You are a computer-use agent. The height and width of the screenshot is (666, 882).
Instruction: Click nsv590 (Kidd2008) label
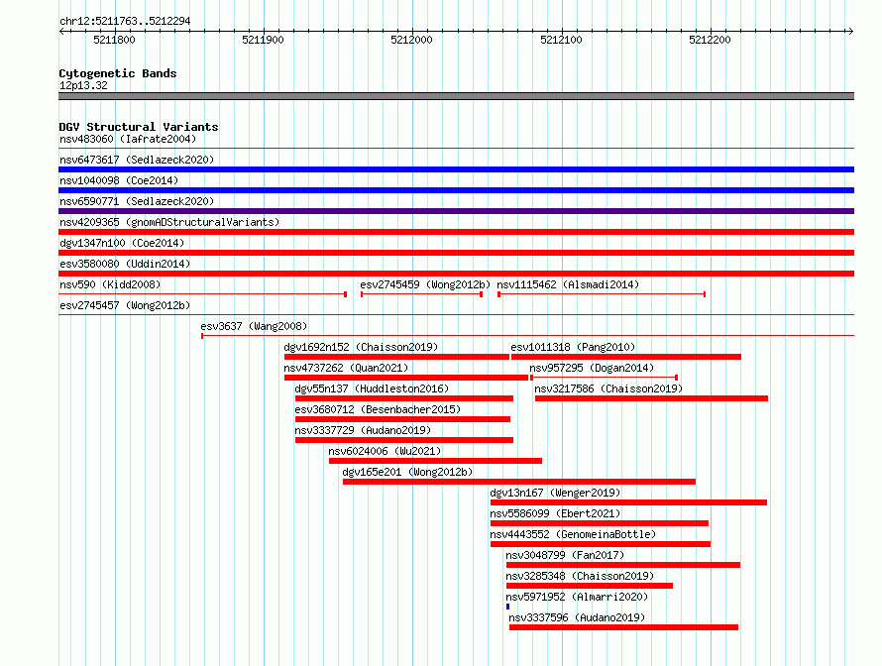(x=110, y=284)
